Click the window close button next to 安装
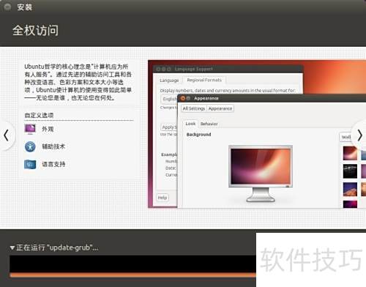366x287 pixels. point(7,7)
